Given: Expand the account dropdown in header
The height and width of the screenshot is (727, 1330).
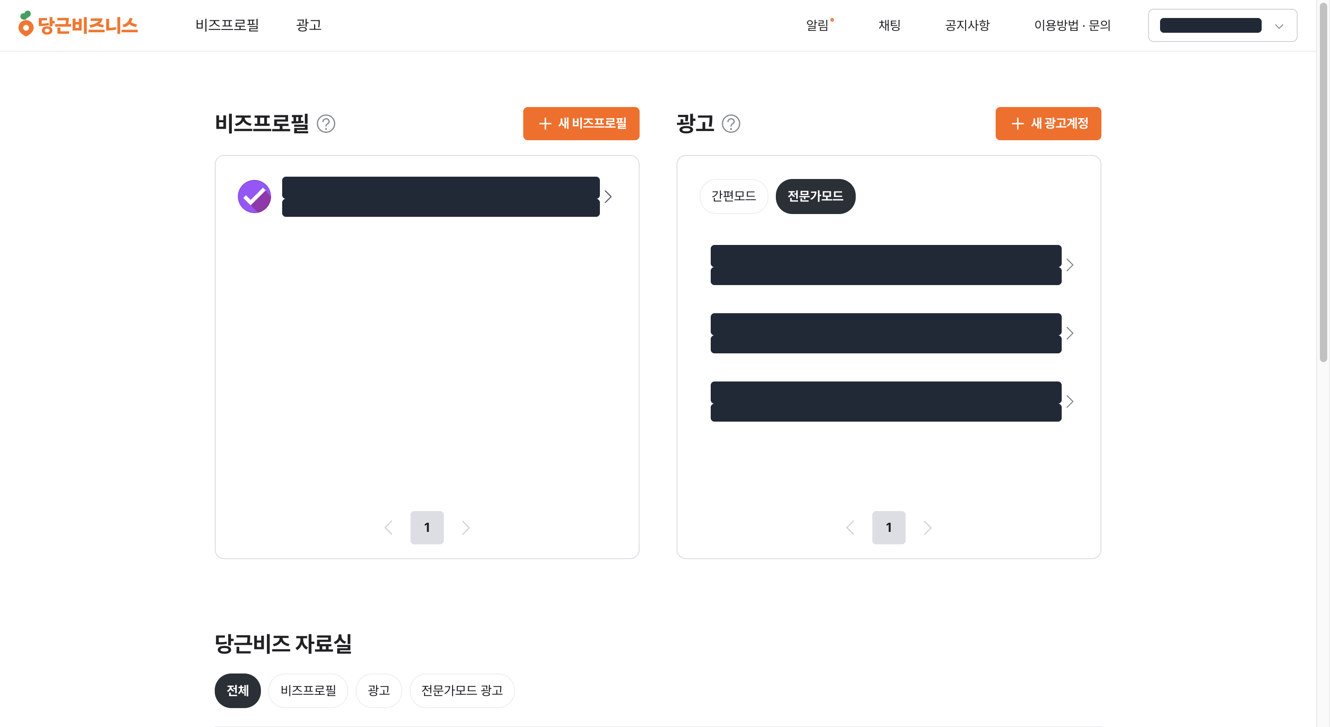Looking at the screenshot, I should (1222, 25).
